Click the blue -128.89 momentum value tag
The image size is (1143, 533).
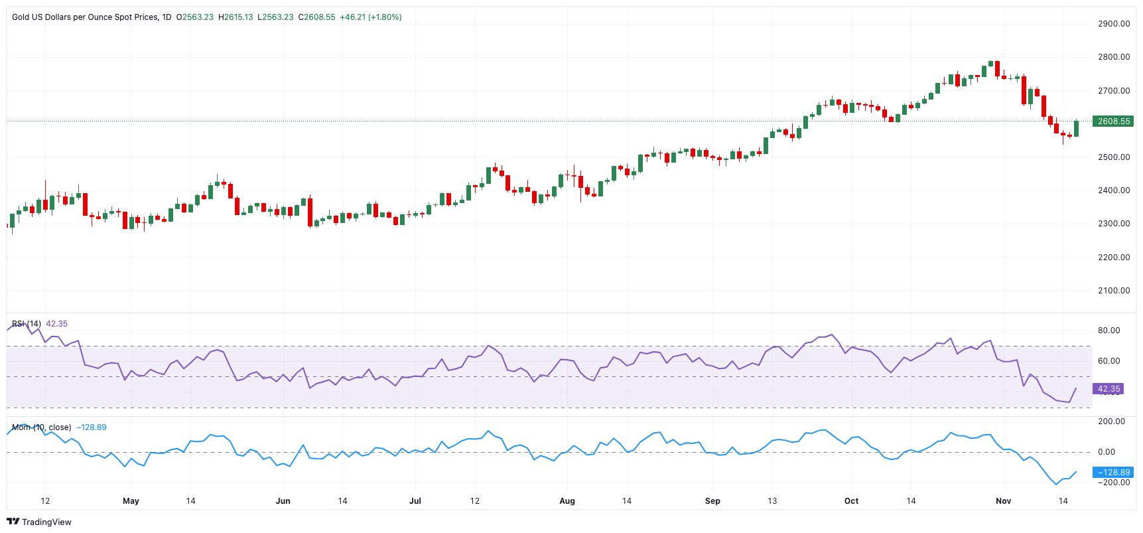[1113, 473]
